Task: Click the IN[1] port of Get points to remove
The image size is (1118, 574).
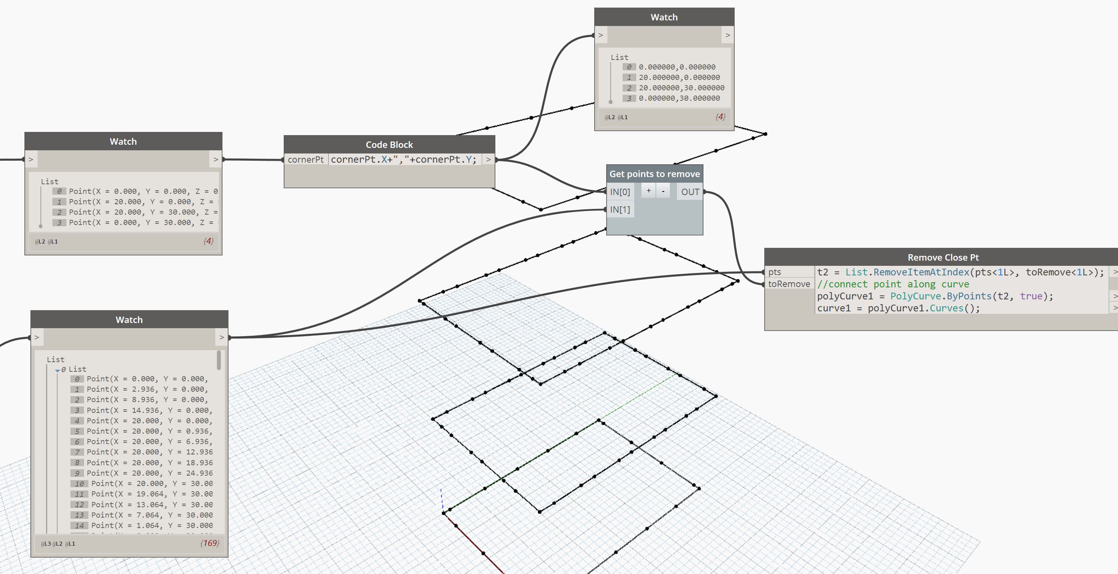Action: click(x=620, y=209)
